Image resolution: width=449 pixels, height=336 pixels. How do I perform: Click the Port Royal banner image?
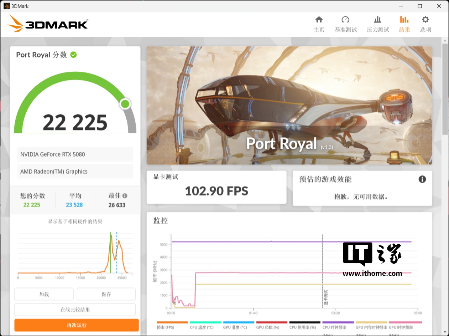click(x=289, y=105)
